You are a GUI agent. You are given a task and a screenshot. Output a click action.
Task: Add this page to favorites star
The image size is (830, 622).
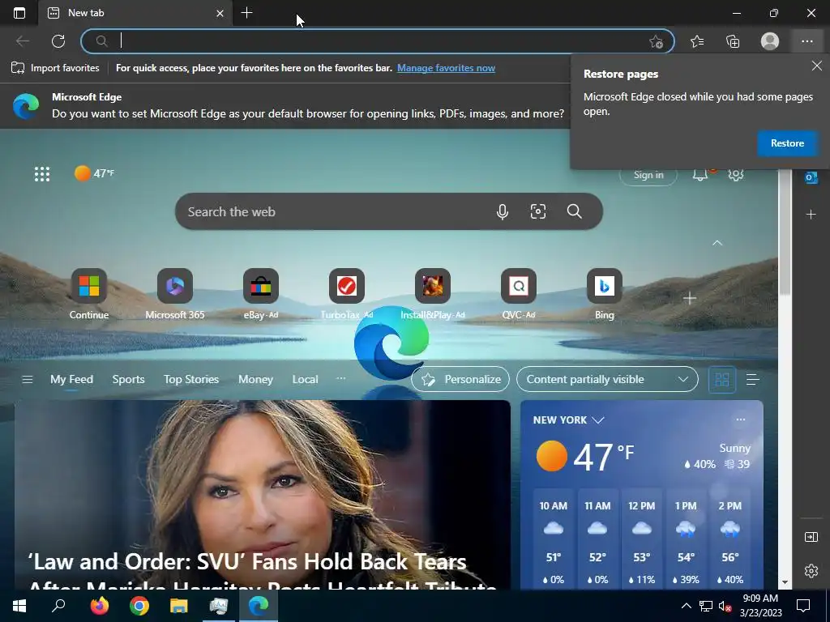coord(656,42)
